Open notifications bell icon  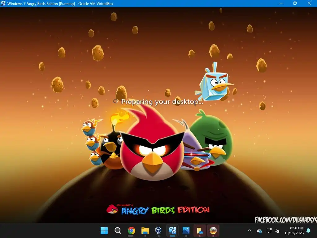(x=308, y=231)
